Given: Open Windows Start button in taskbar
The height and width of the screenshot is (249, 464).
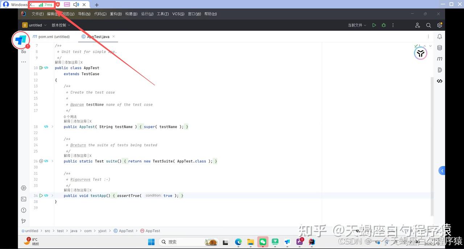Looking at the screenshot, I should (151, 242).
